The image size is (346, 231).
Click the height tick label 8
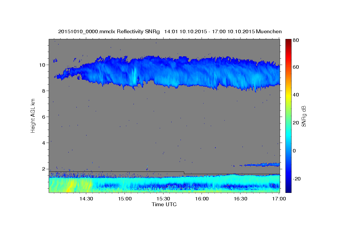pyautogui.click(x=44, y=91)
